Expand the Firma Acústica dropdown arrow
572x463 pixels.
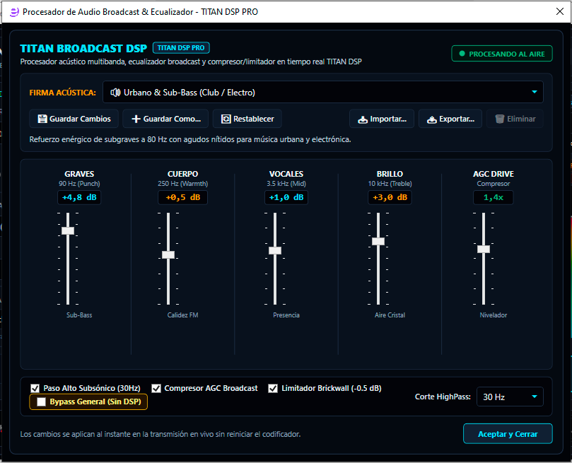click(x=535, y=92)
